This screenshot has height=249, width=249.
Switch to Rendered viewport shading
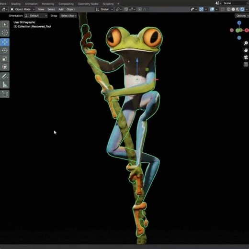pos(242,10)
